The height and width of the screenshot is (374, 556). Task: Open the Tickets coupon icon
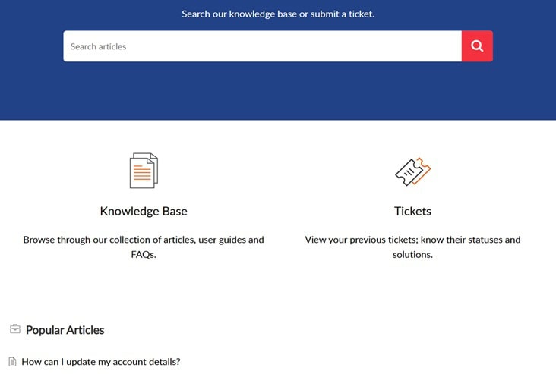(x=412, y=171)
